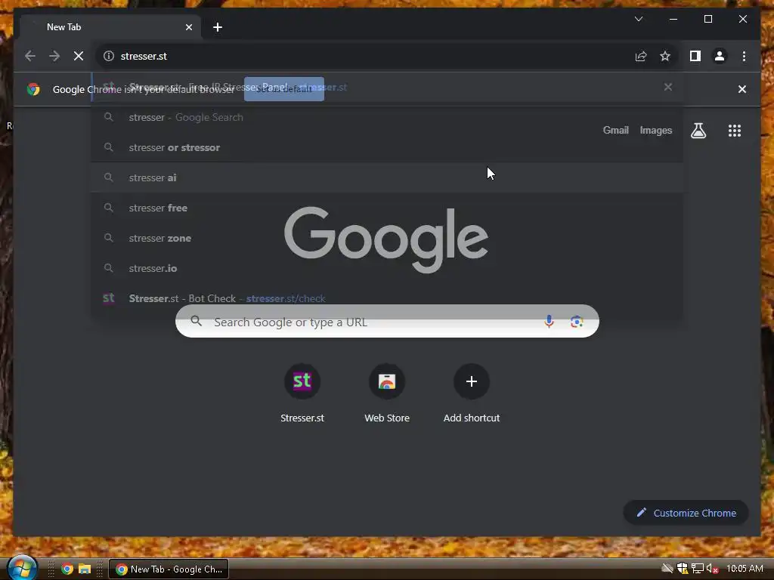Choose the 'stresser ai' suggestion
This screenshot has width=774, height=580.
click(387, 177)
